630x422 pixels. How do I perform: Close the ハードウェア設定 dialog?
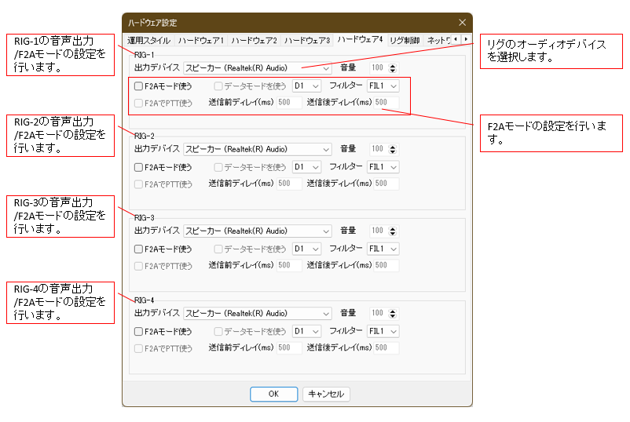[462, 23]
